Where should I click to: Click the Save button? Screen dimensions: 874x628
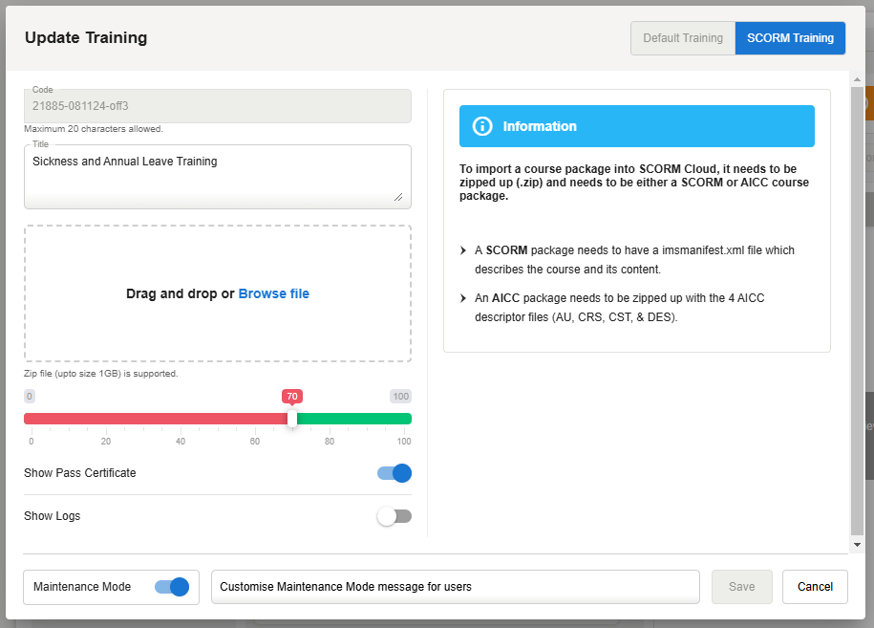point(742,587)
